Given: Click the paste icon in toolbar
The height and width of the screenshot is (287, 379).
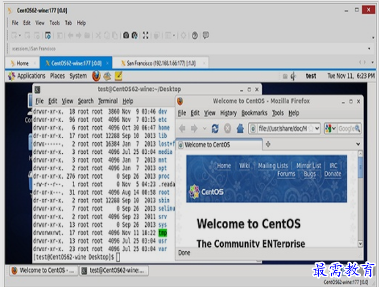Looking at the screenshot, I should coord(115,36).
